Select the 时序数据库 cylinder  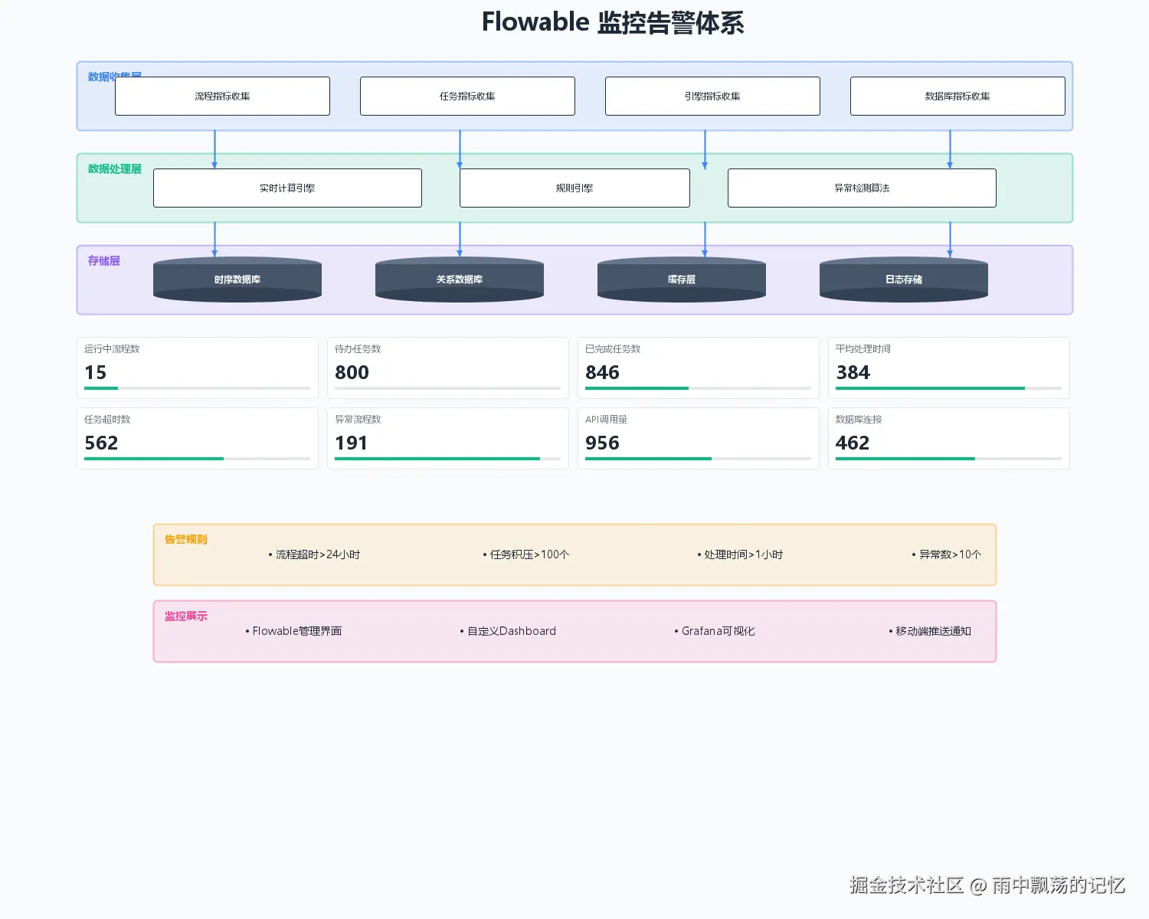(237, 280)
